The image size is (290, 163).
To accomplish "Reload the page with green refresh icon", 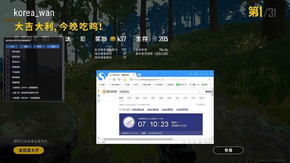I will coord(114,80).
